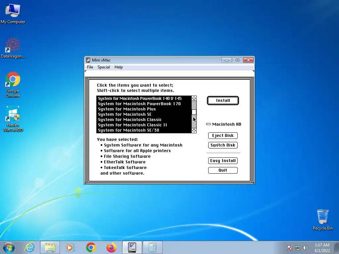Click the Windows Start button
339x254 pixels.
point(9,247)
